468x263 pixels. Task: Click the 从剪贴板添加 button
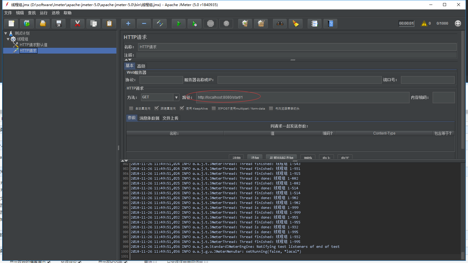[281, 157]
